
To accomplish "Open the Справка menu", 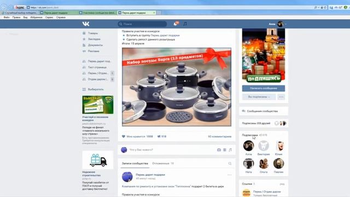I will coord(61,17).
